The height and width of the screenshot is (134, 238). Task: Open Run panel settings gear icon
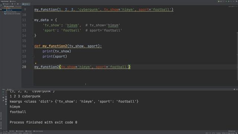234,89
